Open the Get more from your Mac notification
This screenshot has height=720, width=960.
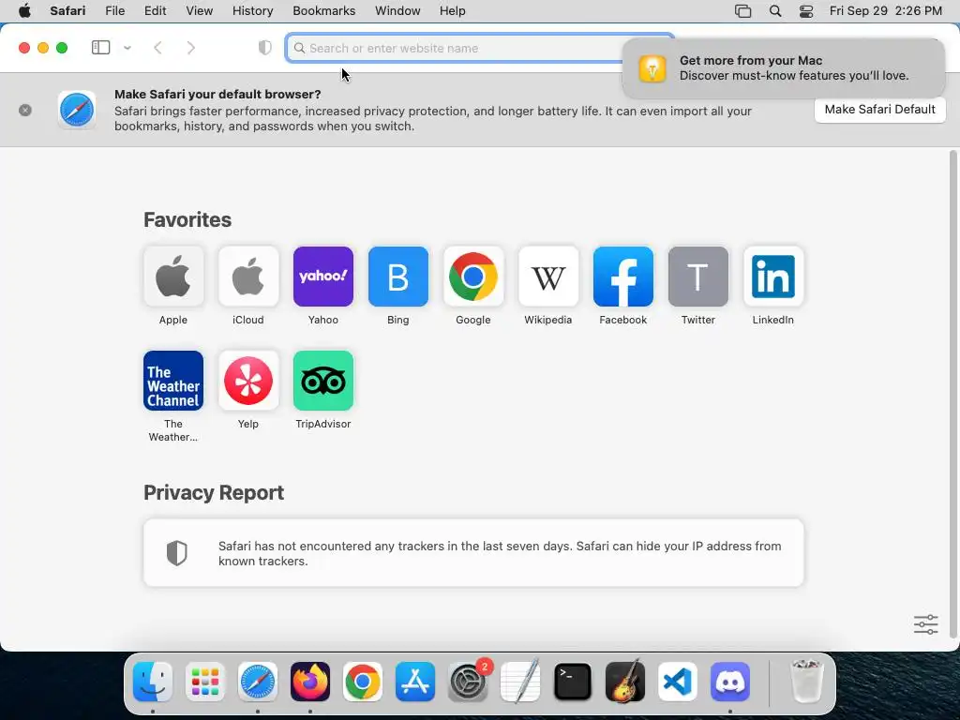tap(784, 67)
